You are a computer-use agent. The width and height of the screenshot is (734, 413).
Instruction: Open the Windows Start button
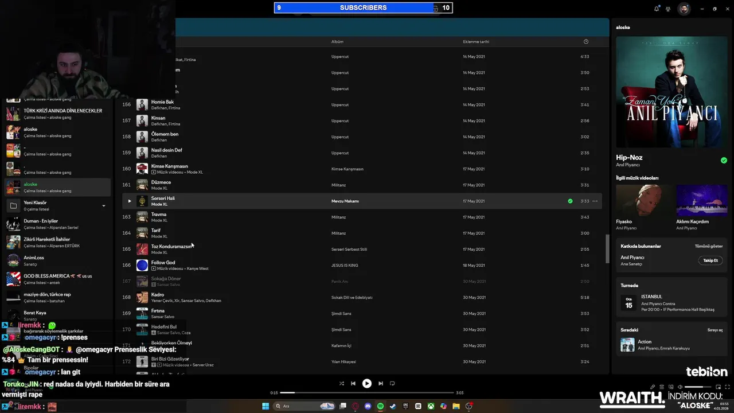pos(266,406)
